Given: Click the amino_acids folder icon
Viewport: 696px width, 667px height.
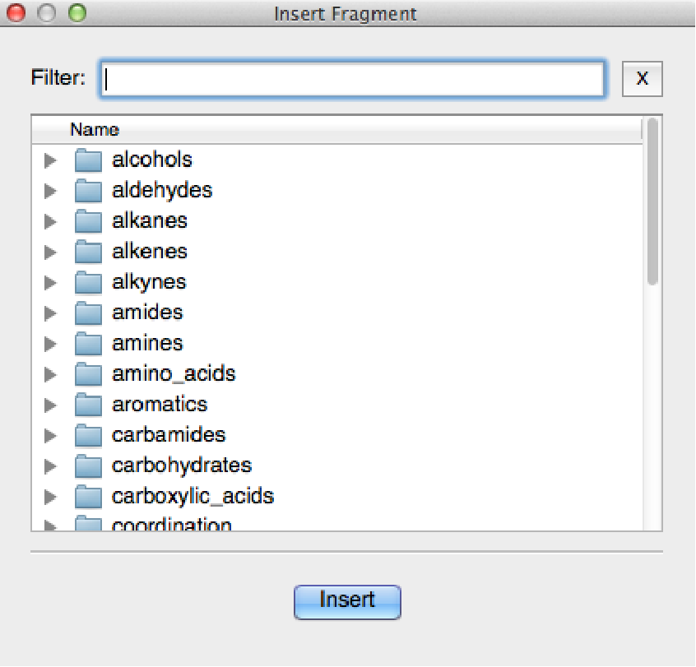Looking at the screenshot, I should pos(88,374).
